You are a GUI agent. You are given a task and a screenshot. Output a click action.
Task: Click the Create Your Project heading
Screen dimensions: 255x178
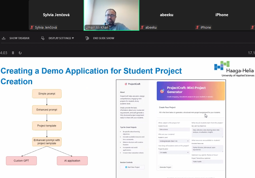click(167, 107)
